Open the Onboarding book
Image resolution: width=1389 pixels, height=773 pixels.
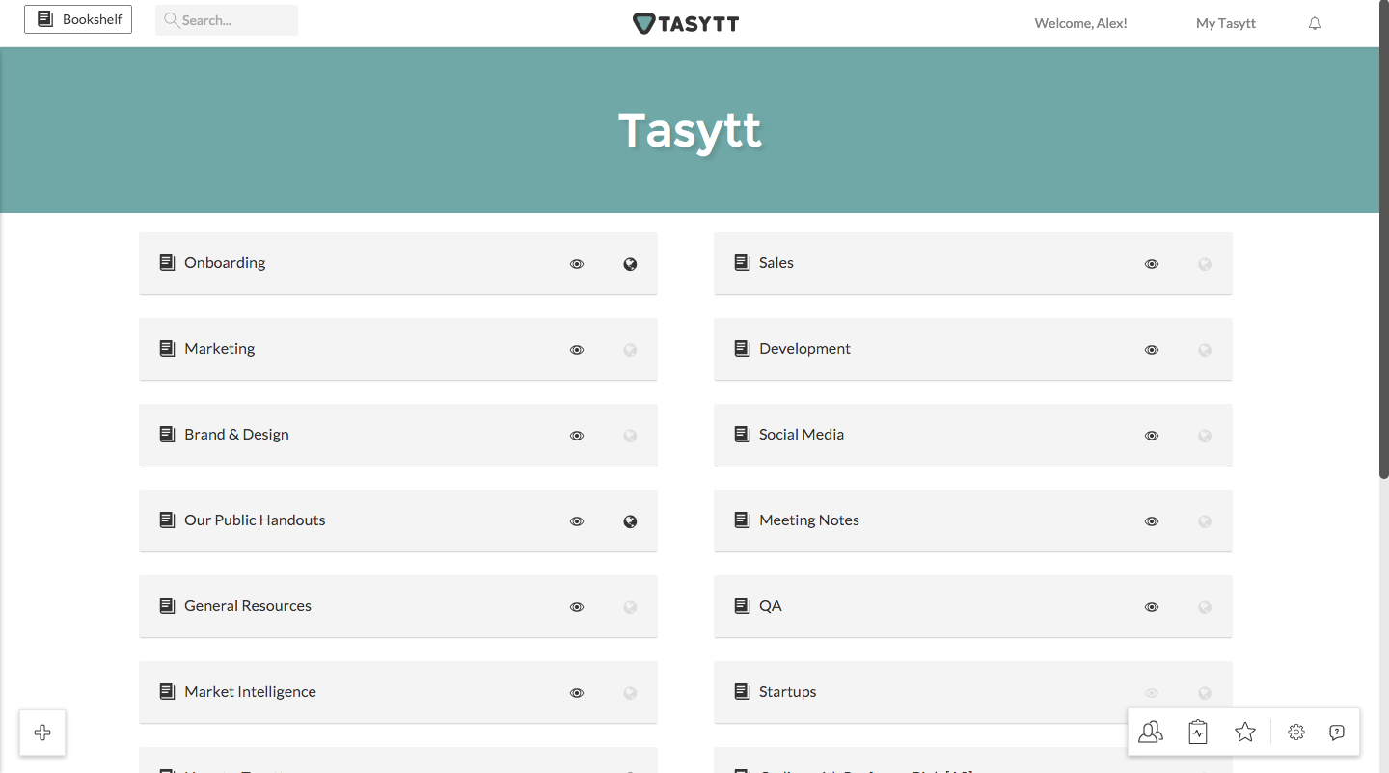click(x=398, y=263)
